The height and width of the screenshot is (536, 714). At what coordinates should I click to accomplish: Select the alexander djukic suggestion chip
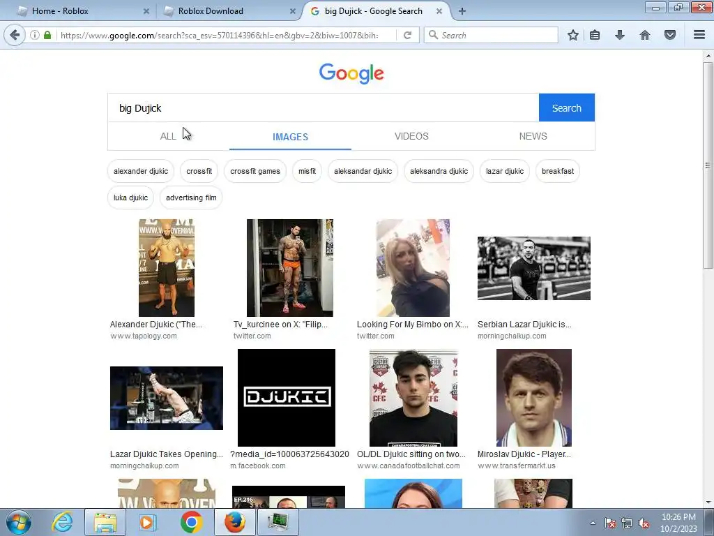click(x=141, y=172)
